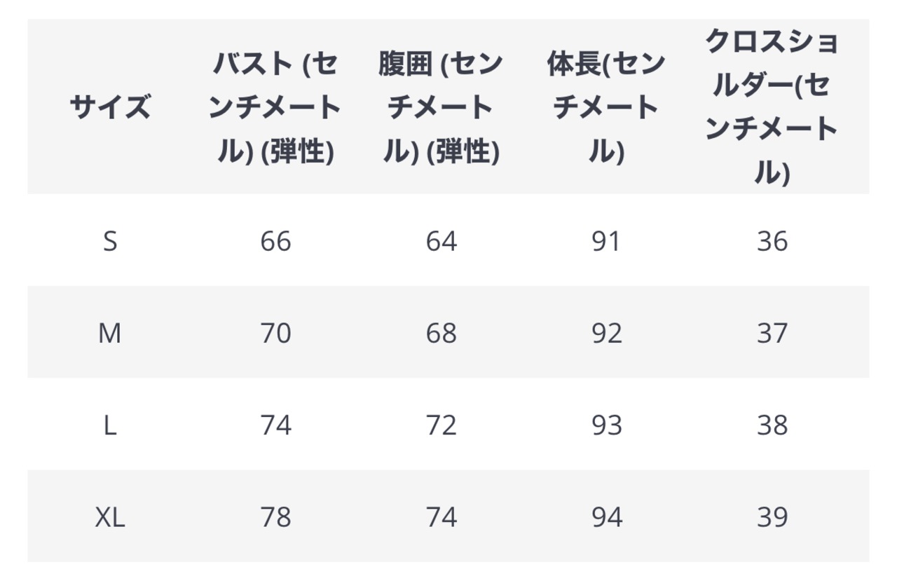The height and width of the screenshot is (588, 897).
Task: Click the サイズ column header
Action: pos(110,108)
